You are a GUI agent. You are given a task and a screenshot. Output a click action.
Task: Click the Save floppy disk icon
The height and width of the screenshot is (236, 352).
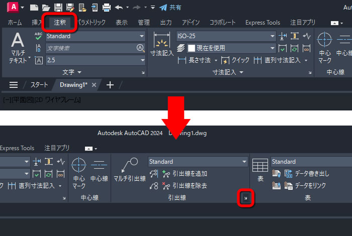[58, 8]
